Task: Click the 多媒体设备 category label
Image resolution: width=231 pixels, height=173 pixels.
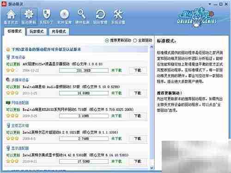Action: pyautogui.click(x=20, y=80)
